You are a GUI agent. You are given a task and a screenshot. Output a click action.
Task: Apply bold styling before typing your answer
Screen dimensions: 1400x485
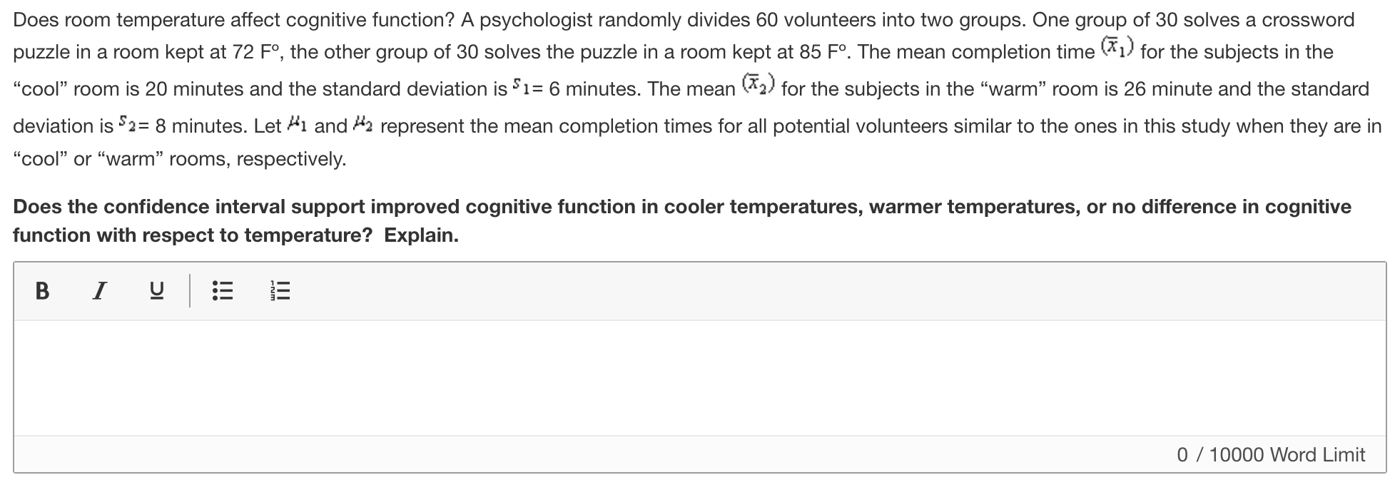42,290
